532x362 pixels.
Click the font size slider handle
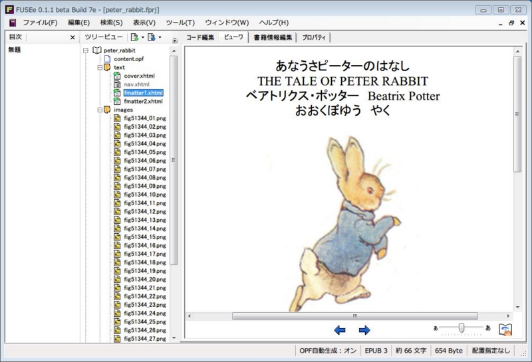(x=461, y=327)
